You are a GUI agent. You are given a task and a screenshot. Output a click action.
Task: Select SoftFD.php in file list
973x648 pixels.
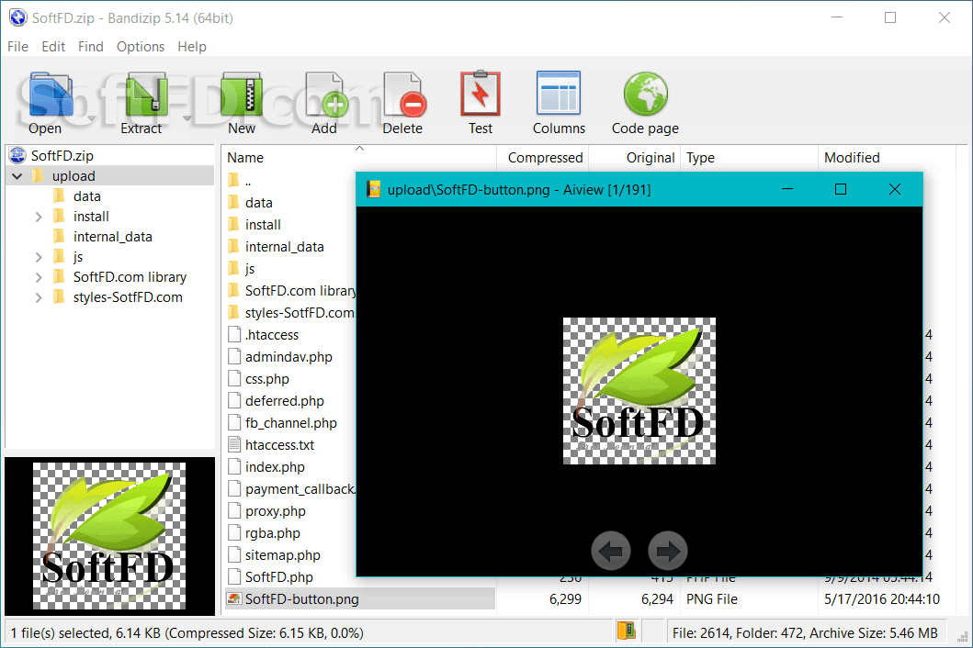[x=278, y=577]
